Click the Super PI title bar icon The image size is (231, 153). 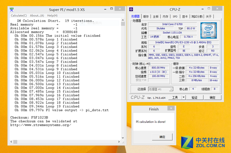tap(12, 9)
